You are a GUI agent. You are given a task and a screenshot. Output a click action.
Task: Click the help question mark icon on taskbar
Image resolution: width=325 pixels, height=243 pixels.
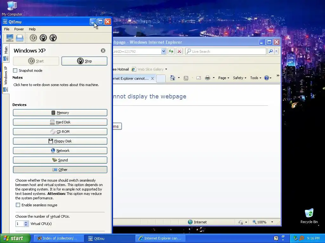276,239
